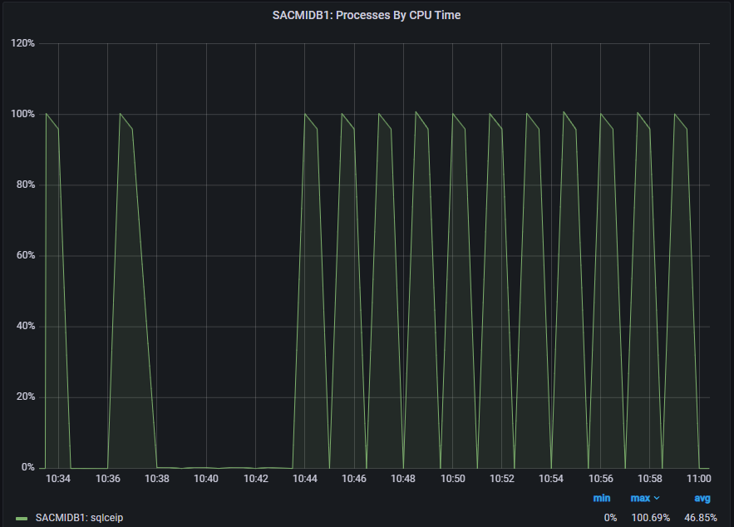
Task: Click the 10:34 time label
Action: click(58, 479)
